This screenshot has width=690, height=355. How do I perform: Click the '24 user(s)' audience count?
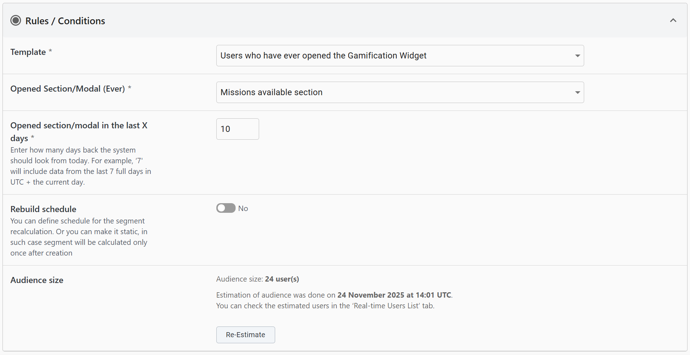coord(282,279)
